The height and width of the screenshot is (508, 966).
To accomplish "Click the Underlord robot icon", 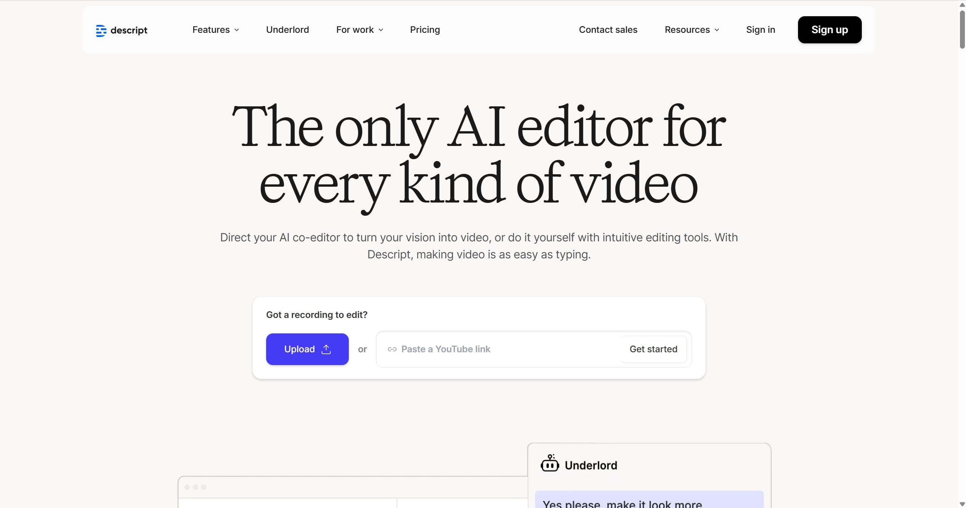I will [550, 463].
